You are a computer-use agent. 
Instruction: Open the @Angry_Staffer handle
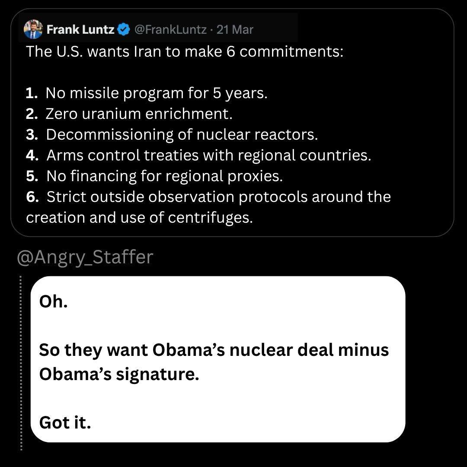click(85, 257)
